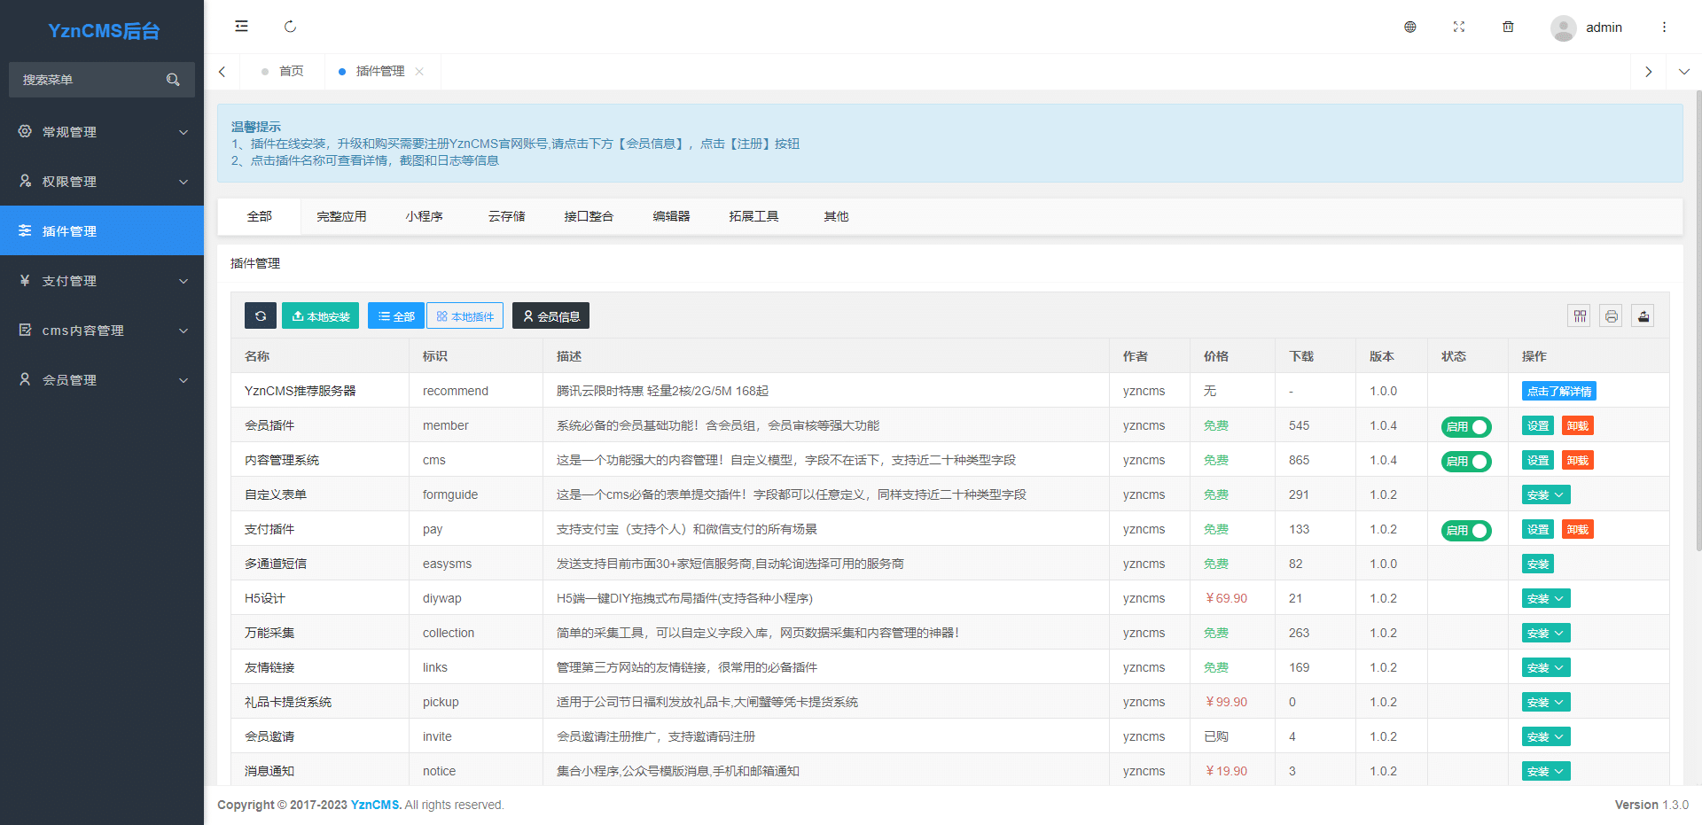The height and width of the screenshot is (825, 1702).
Task: Click 卸载 for 内容管理系统
Action: click(x=1577, y=460)
